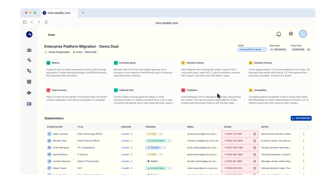The image size is (336, 183).
Task: Expand +1 personas for Michael Chen
Action: click(x=169, y=141)
